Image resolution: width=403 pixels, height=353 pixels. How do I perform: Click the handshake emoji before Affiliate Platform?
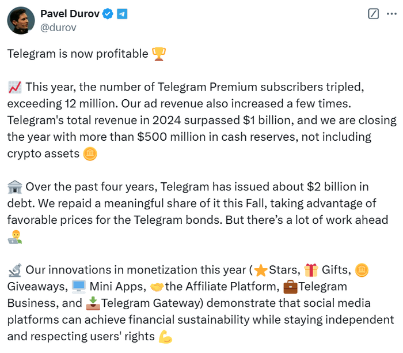coord(157,287)
